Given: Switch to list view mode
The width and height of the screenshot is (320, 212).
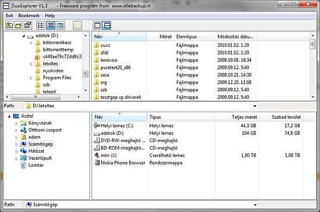Looking at the screenshot, I should click(41, 25).
